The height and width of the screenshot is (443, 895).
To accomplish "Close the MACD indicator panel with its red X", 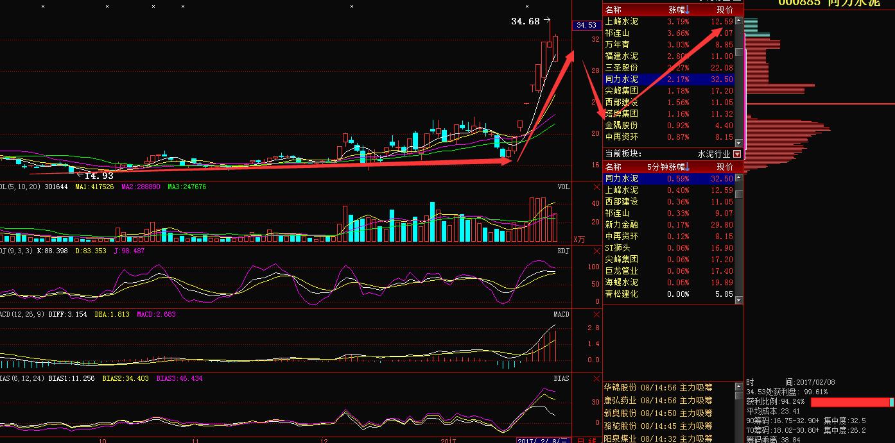I will click(596, 314).
